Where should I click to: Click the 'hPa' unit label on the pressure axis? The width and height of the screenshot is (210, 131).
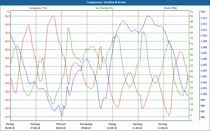click(x=203, y=12)
